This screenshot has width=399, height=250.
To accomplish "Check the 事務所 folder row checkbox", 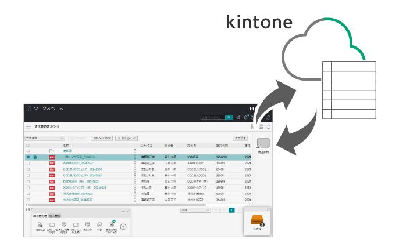I will coord(28,151).
